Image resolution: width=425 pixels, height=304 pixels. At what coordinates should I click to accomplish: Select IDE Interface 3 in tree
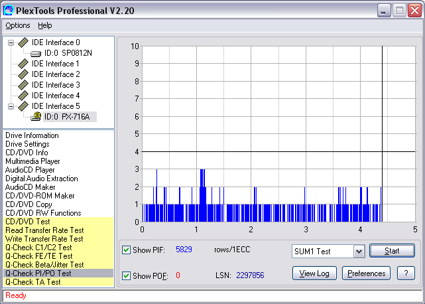click(x=56, y=85)
